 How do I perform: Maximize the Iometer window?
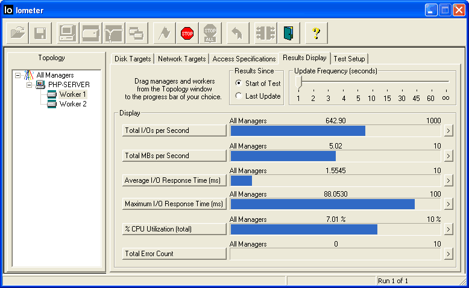pos(445,10)
